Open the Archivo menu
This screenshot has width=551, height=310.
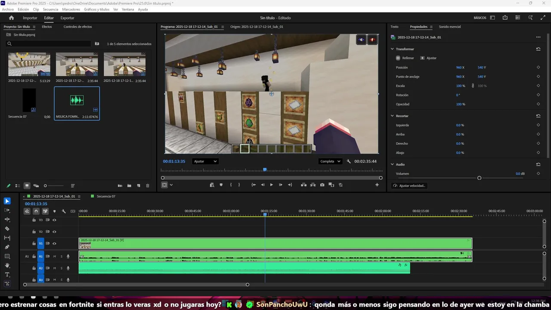[8, 9]
